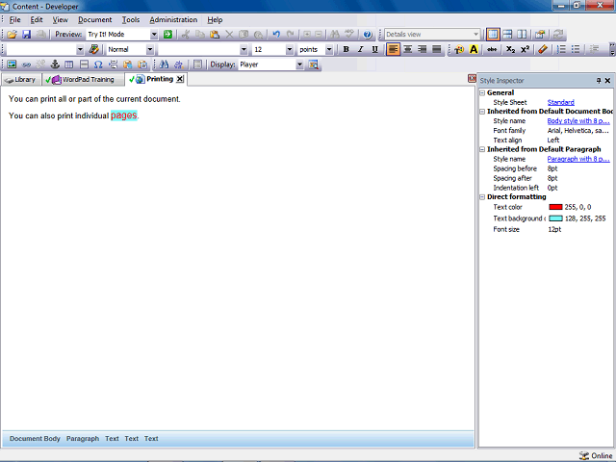This screenshot has width=616, height=462.
Task: Switch to the Library tab
Action: 21,79
